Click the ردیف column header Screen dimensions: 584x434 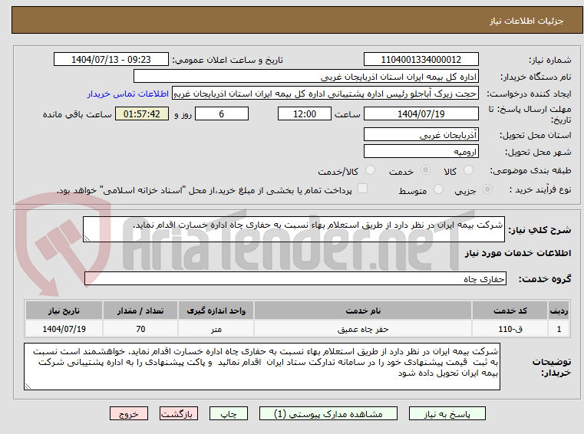pyautogui.click(x=559, y=311)
